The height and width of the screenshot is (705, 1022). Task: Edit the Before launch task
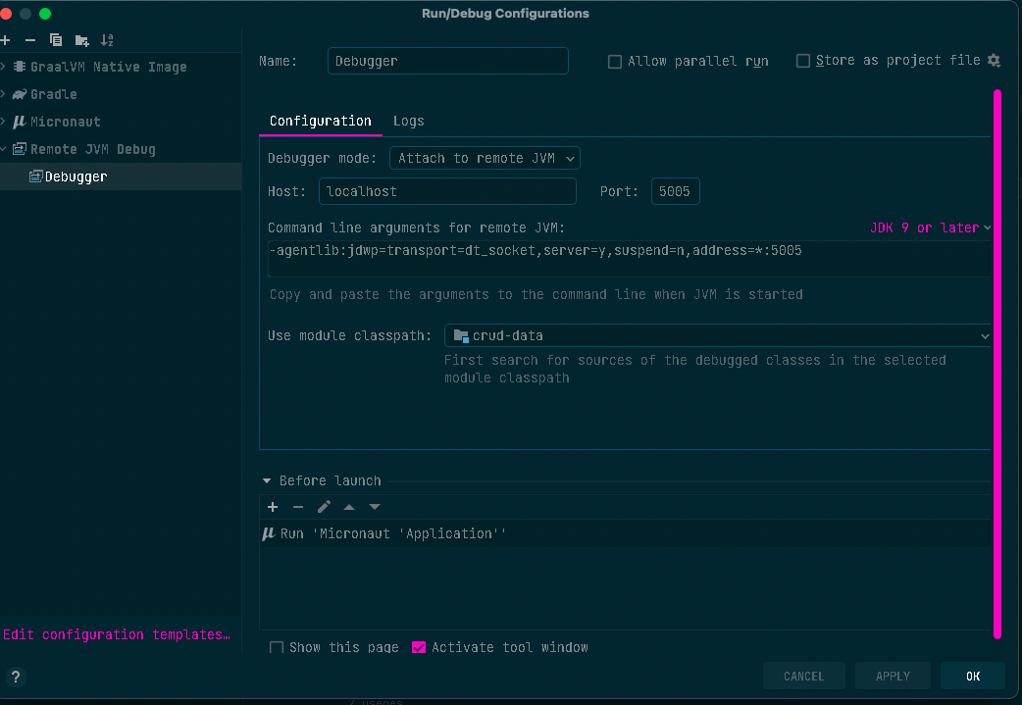click(324, 507)
